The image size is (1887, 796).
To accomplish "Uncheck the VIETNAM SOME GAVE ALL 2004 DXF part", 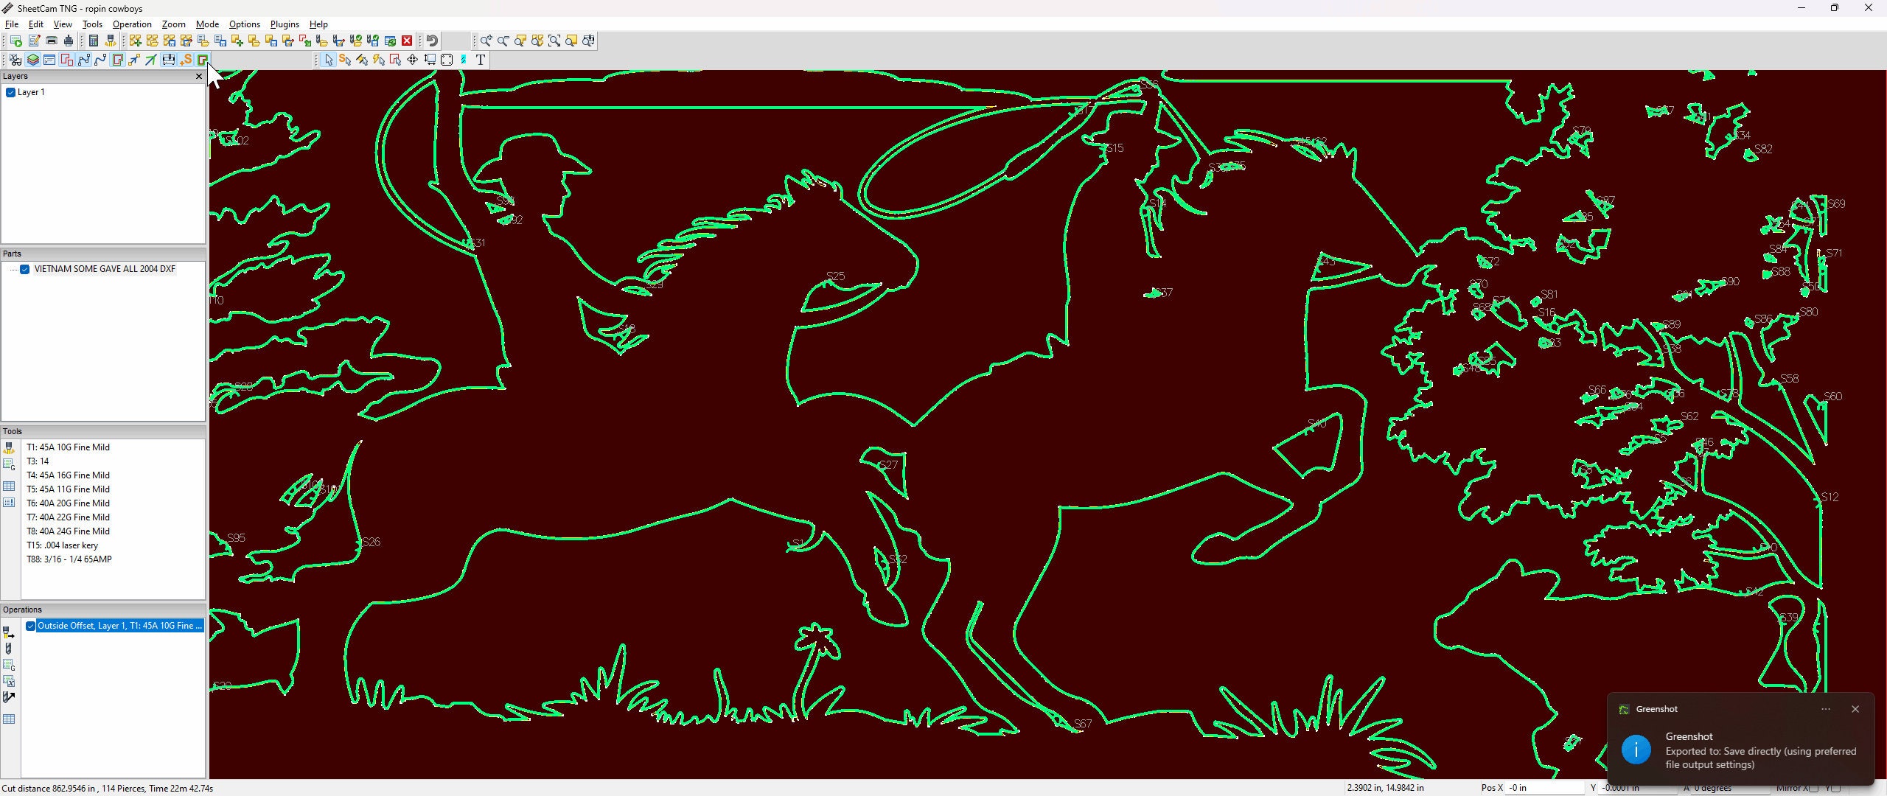I will (x=24, y=269).
